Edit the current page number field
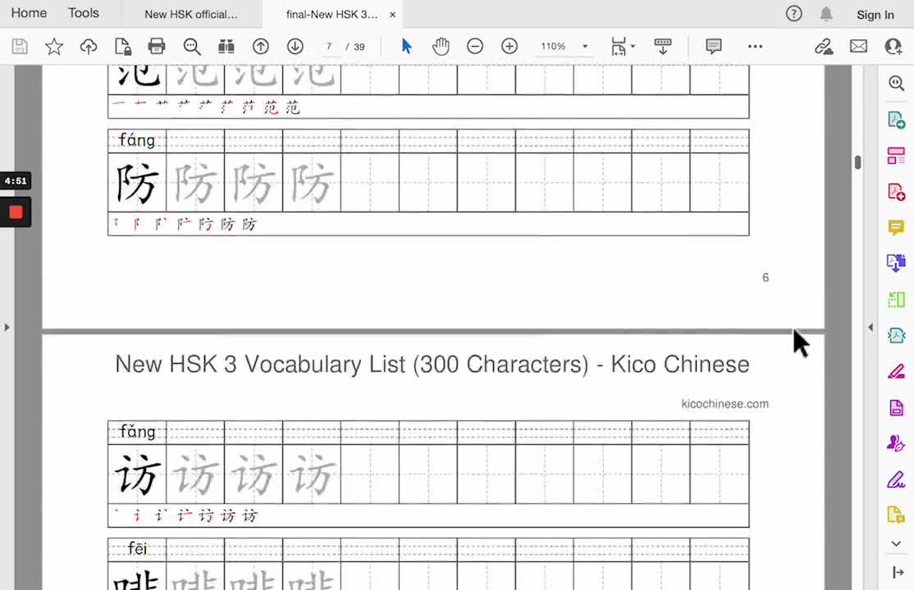Viewport: 914px width, 590px height. click(x=329, y=47)
